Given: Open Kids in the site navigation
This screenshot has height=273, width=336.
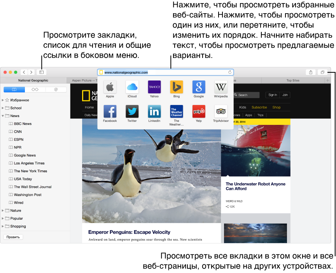Looking at the screenshot, I should pos(243,107).
